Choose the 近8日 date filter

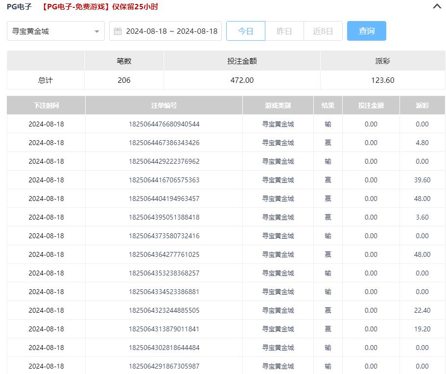(323, 31)
